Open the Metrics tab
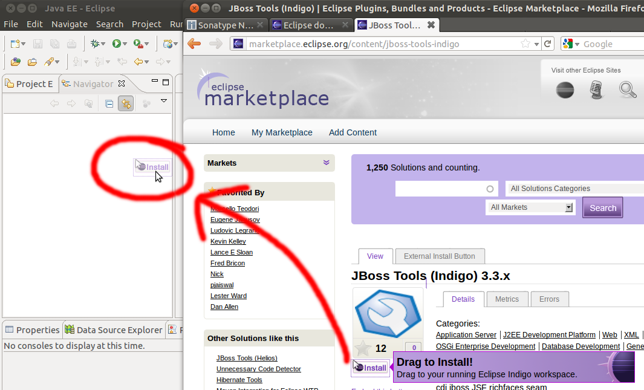The width and height of the screenshot is (644, 390). [507, 299]
